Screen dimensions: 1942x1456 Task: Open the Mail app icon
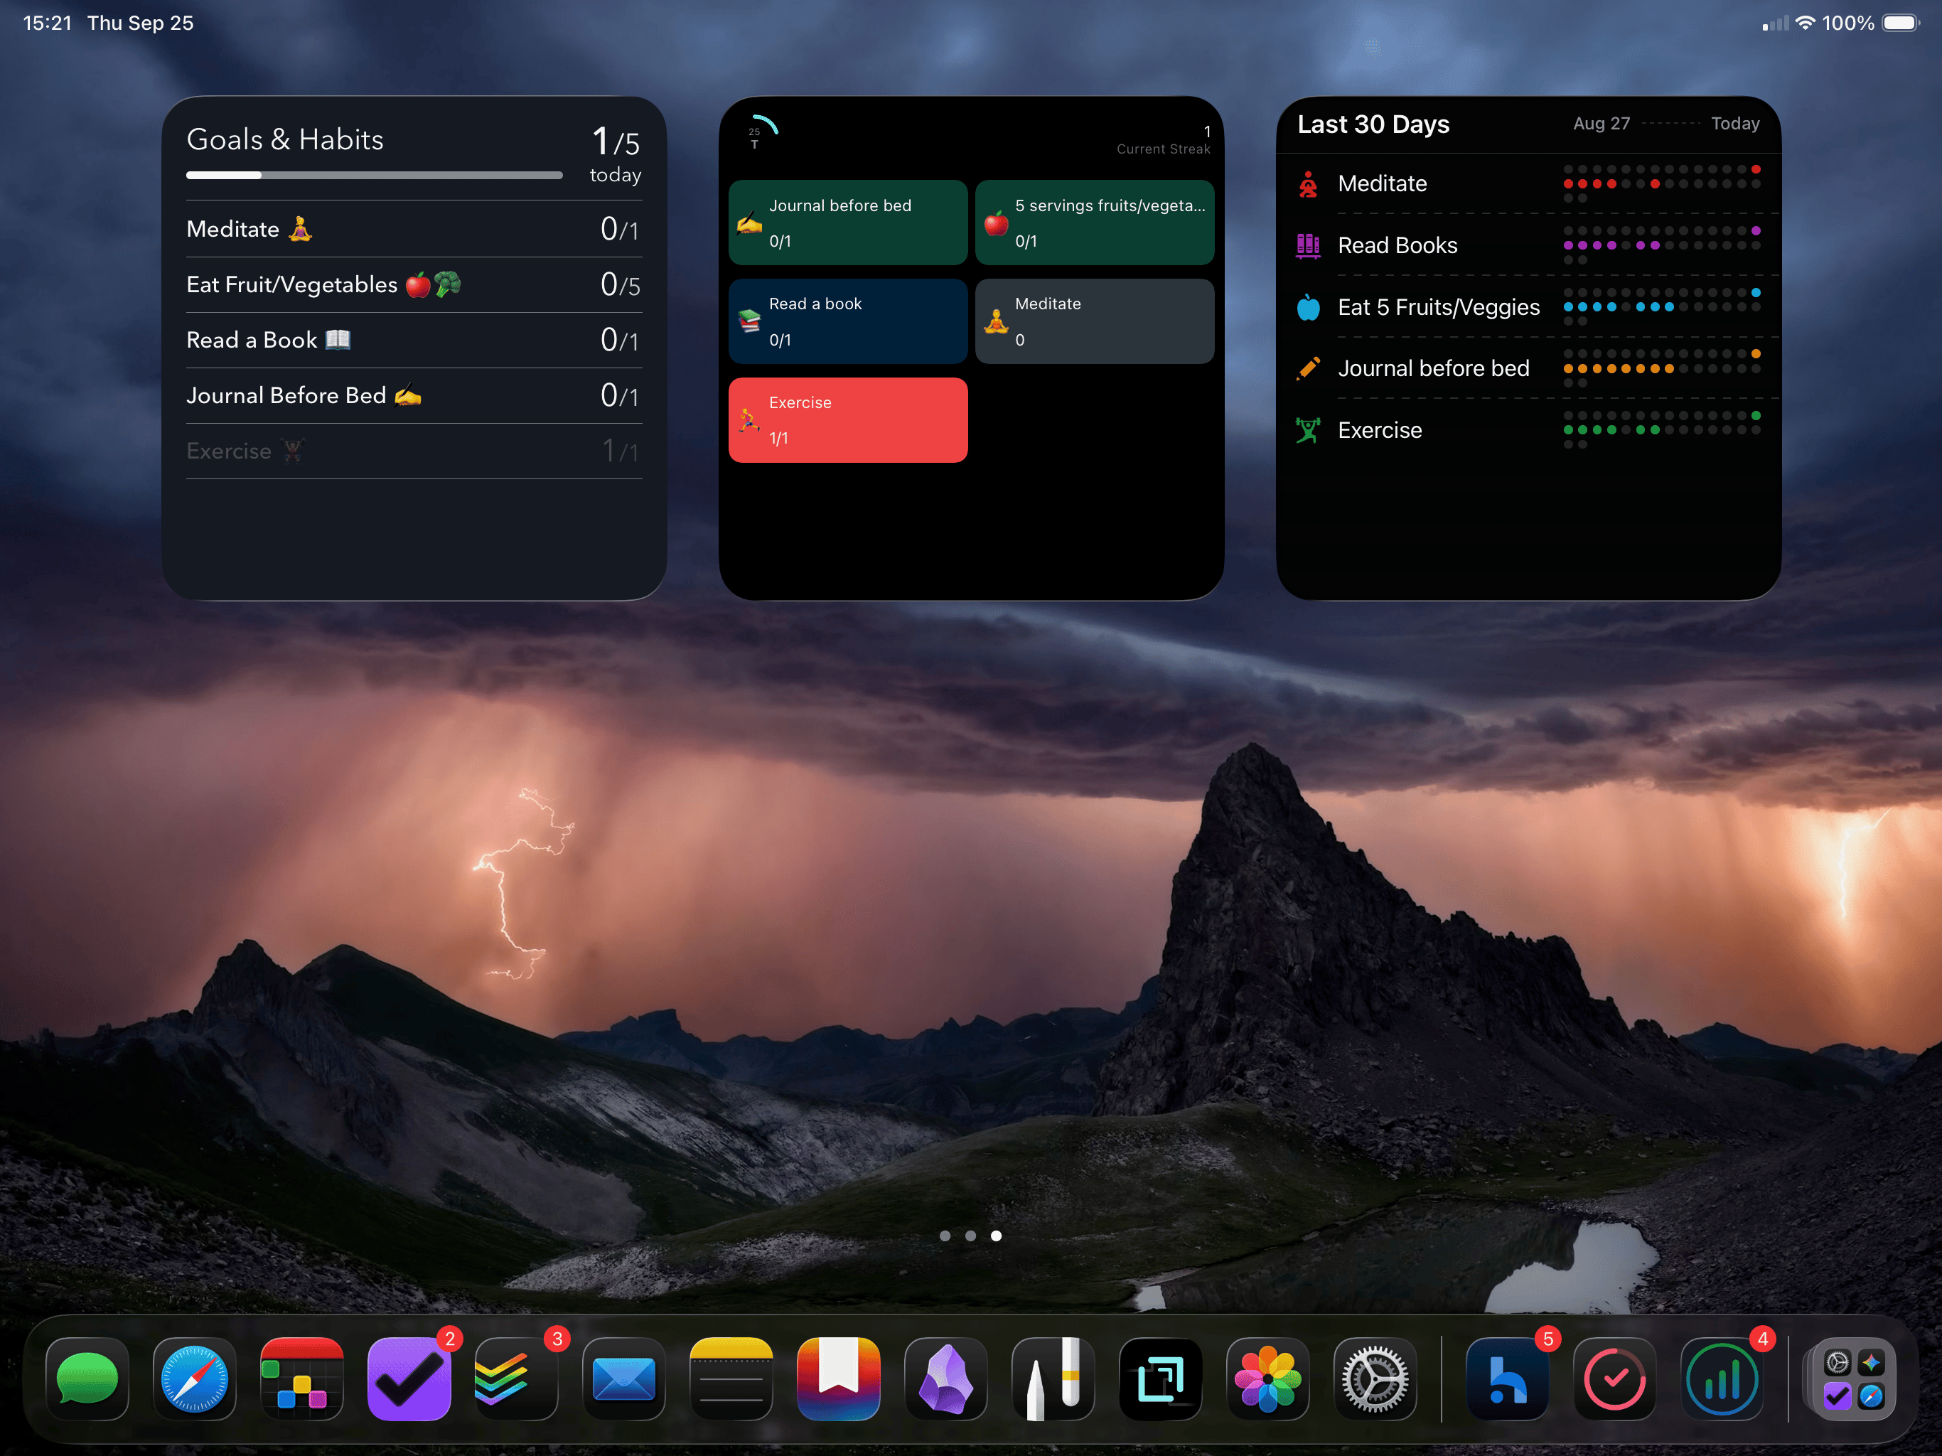click(623, 1378)
